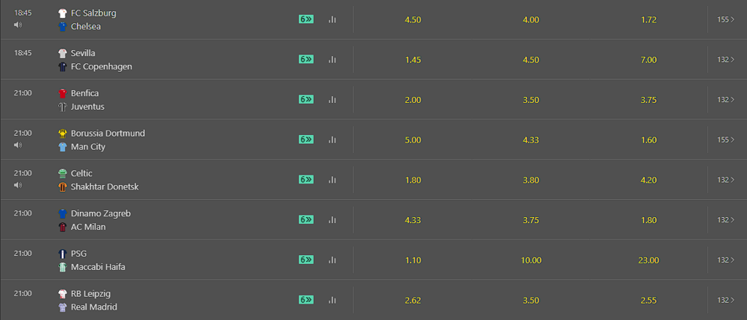The width and height of the screenshot is (747, 320).
Task: Click the green badge icon for PSG match
Action: [306, 260]
